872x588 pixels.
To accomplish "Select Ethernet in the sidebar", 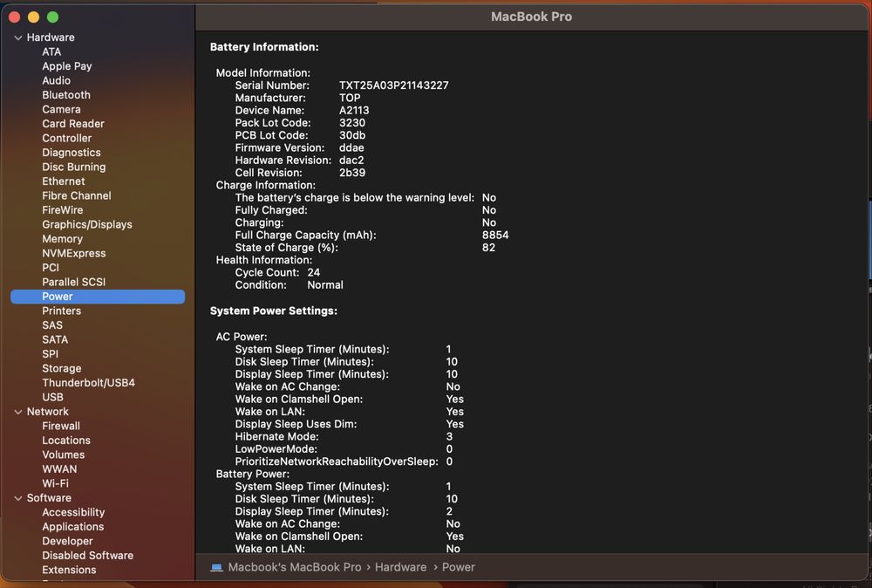I will (x=64, y=181).
